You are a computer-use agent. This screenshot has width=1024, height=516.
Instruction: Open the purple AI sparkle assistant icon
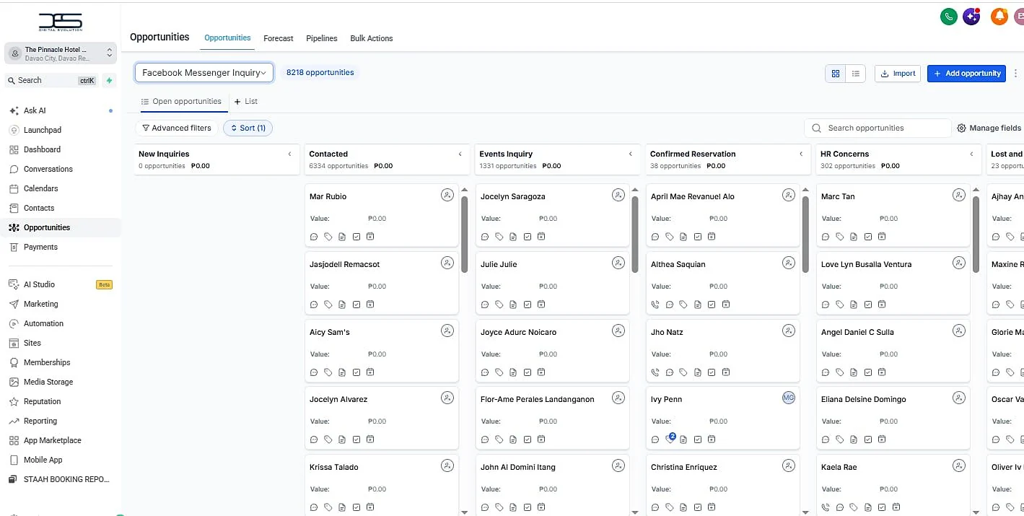[971, 16]
